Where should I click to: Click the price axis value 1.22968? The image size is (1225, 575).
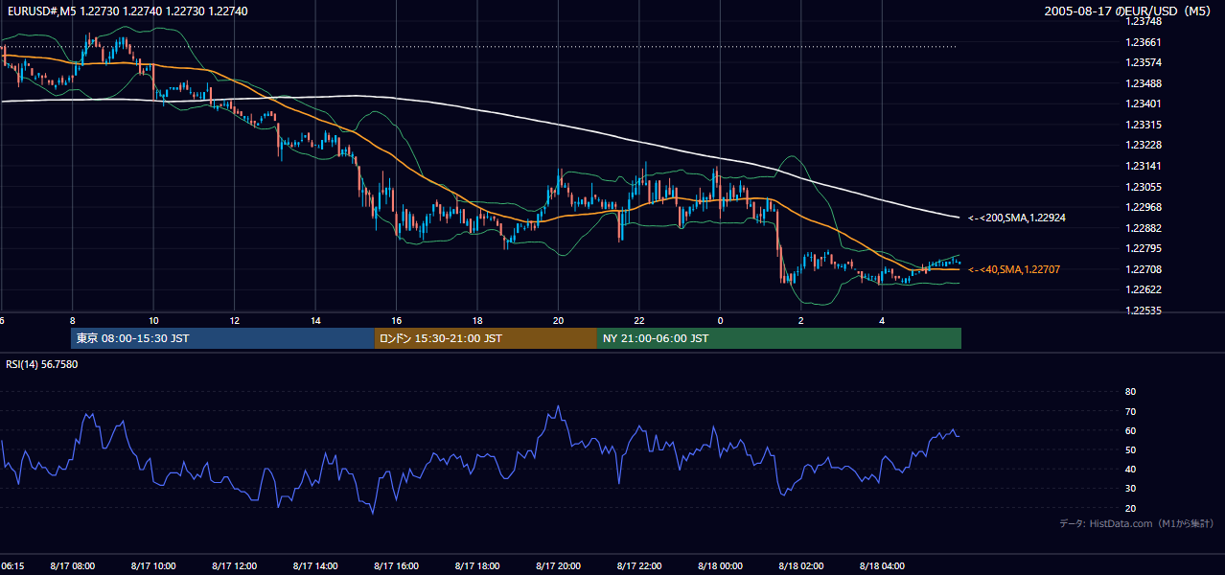[x=1143, y=207]
